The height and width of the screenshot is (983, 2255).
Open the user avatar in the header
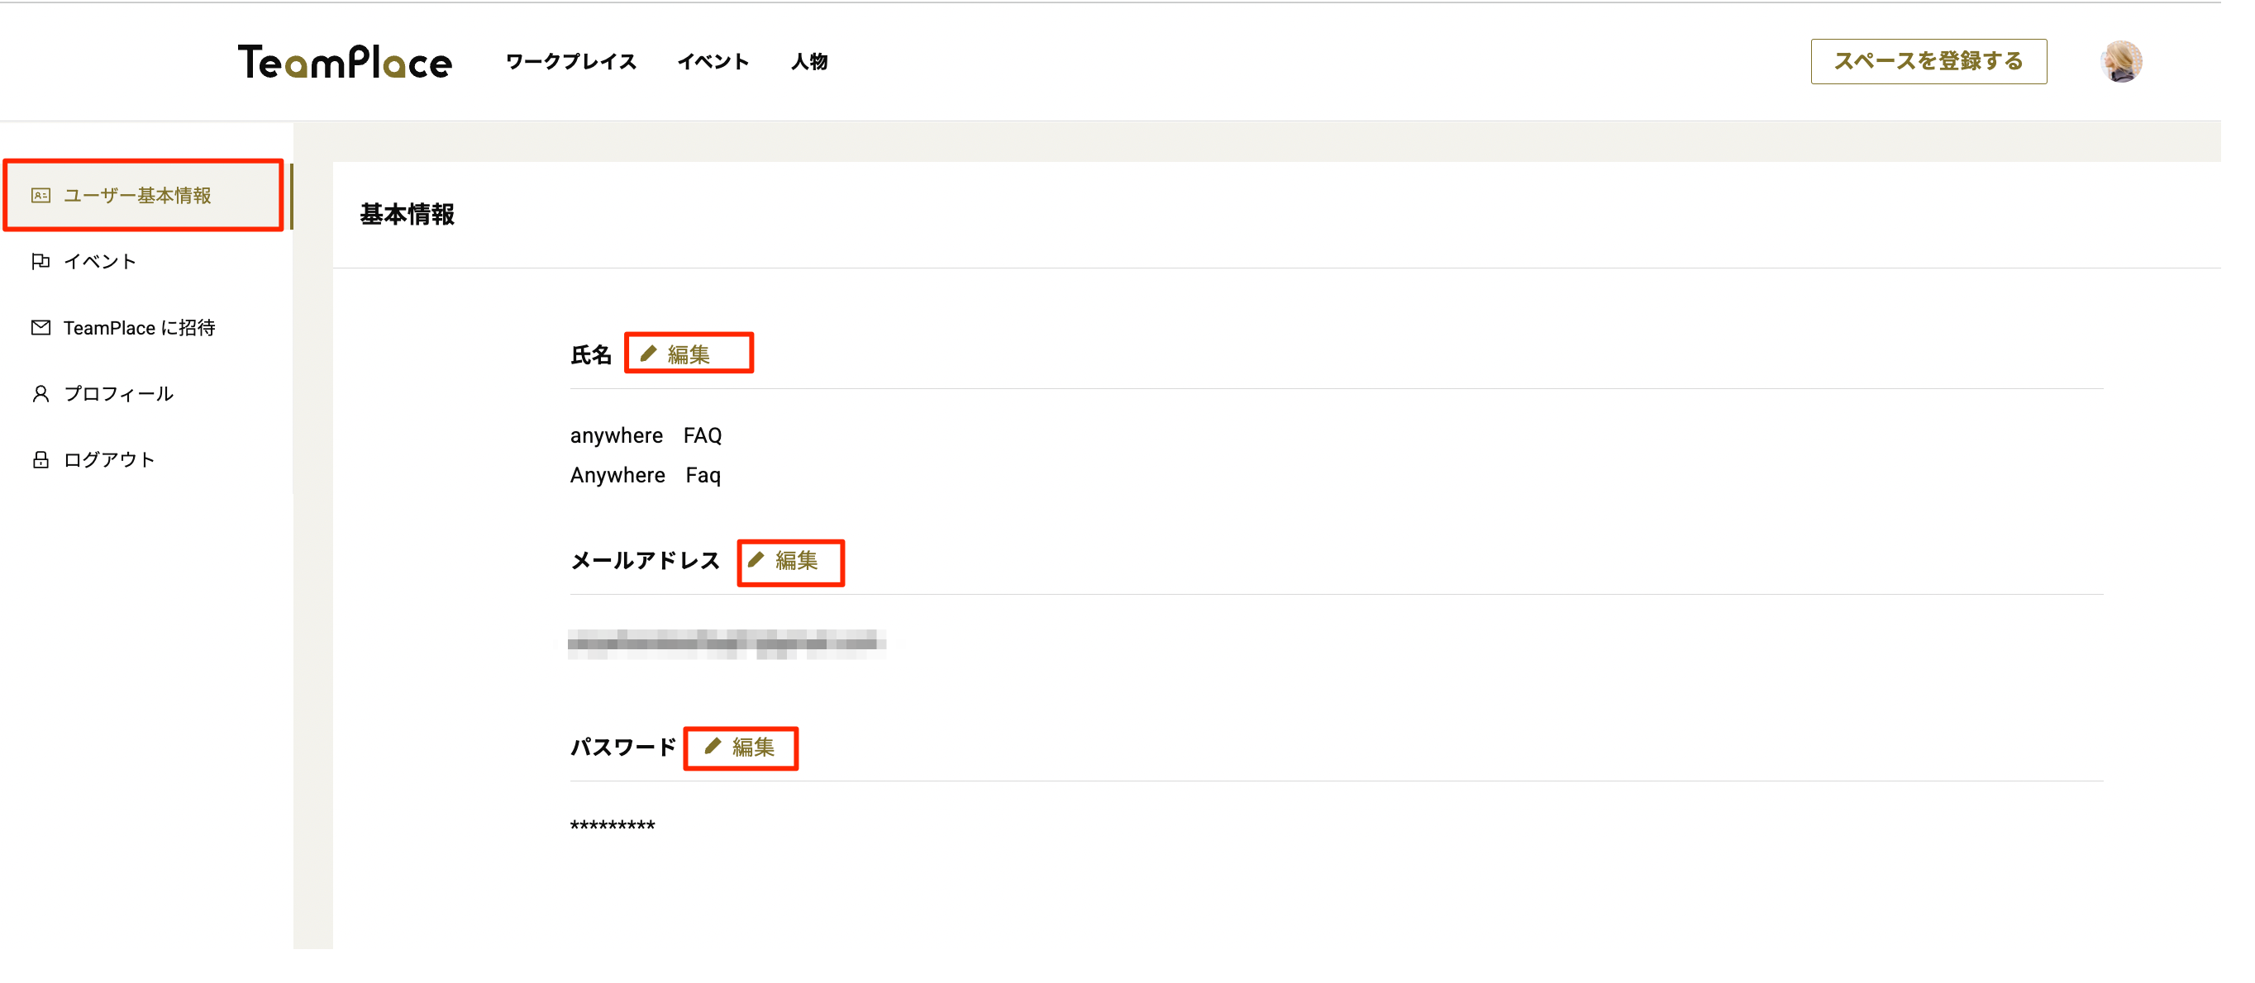coord(2120,61)
